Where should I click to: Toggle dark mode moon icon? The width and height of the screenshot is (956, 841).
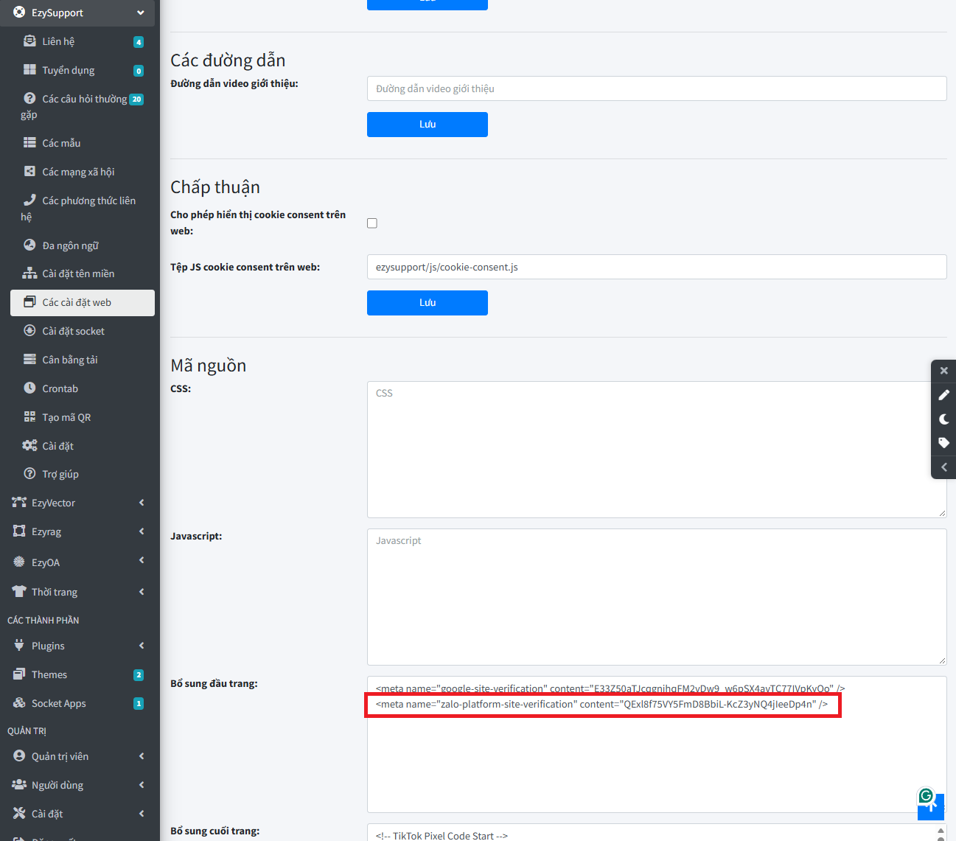[943, 419]
